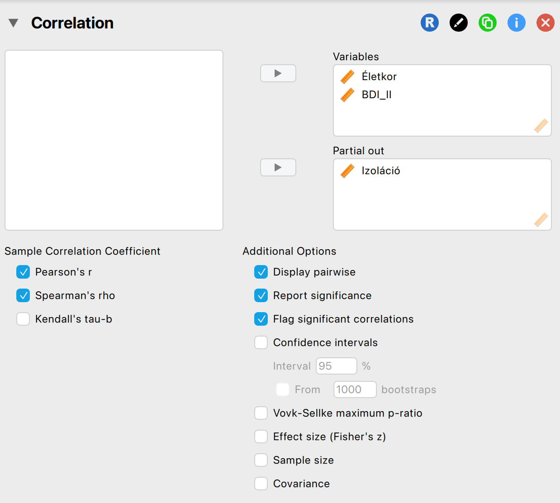The height and width of the screenshot is (503, 560).
Task: Select the Életkor variable in Variables list
Action: click(x=379, y=77)
